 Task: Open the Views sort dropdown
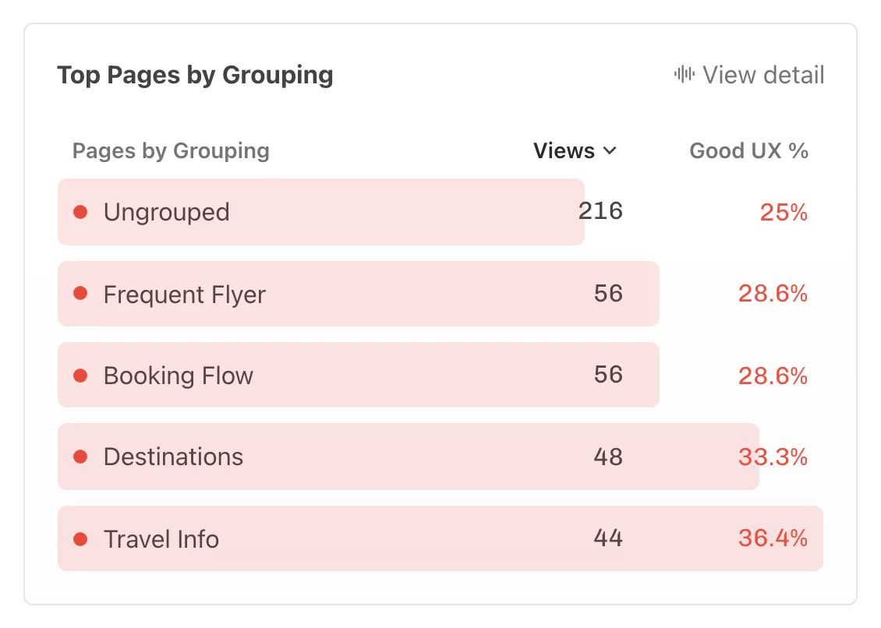(x=575, y=150)
